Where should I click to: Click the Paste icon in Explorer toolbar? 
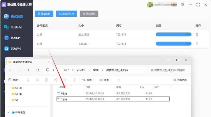pyautogui.click(x=47, y=80)
